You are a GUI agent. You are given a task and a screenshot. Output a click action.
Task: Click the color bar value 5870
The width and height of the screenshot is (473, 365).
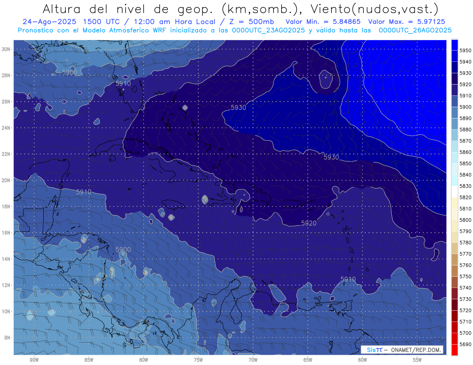(466, 141)
